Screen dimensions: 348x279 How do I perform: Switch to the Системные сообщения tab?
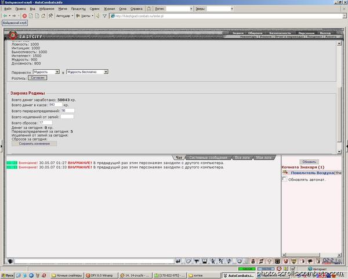(208, 158)
